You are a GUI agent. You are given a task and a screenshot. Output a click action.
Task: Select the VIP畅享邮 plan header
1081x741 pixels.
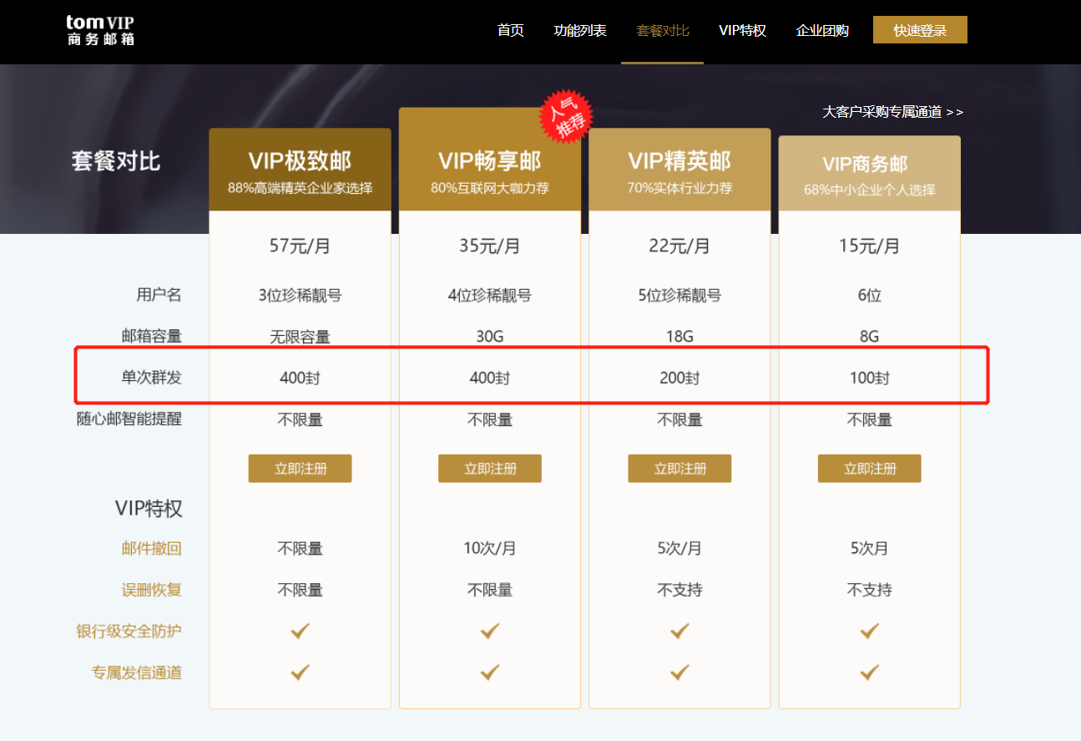pyautogui.click(x=490, y=160)
